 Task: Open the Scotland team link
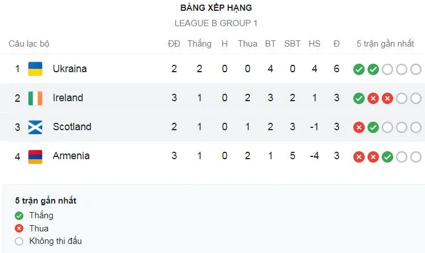72,127
